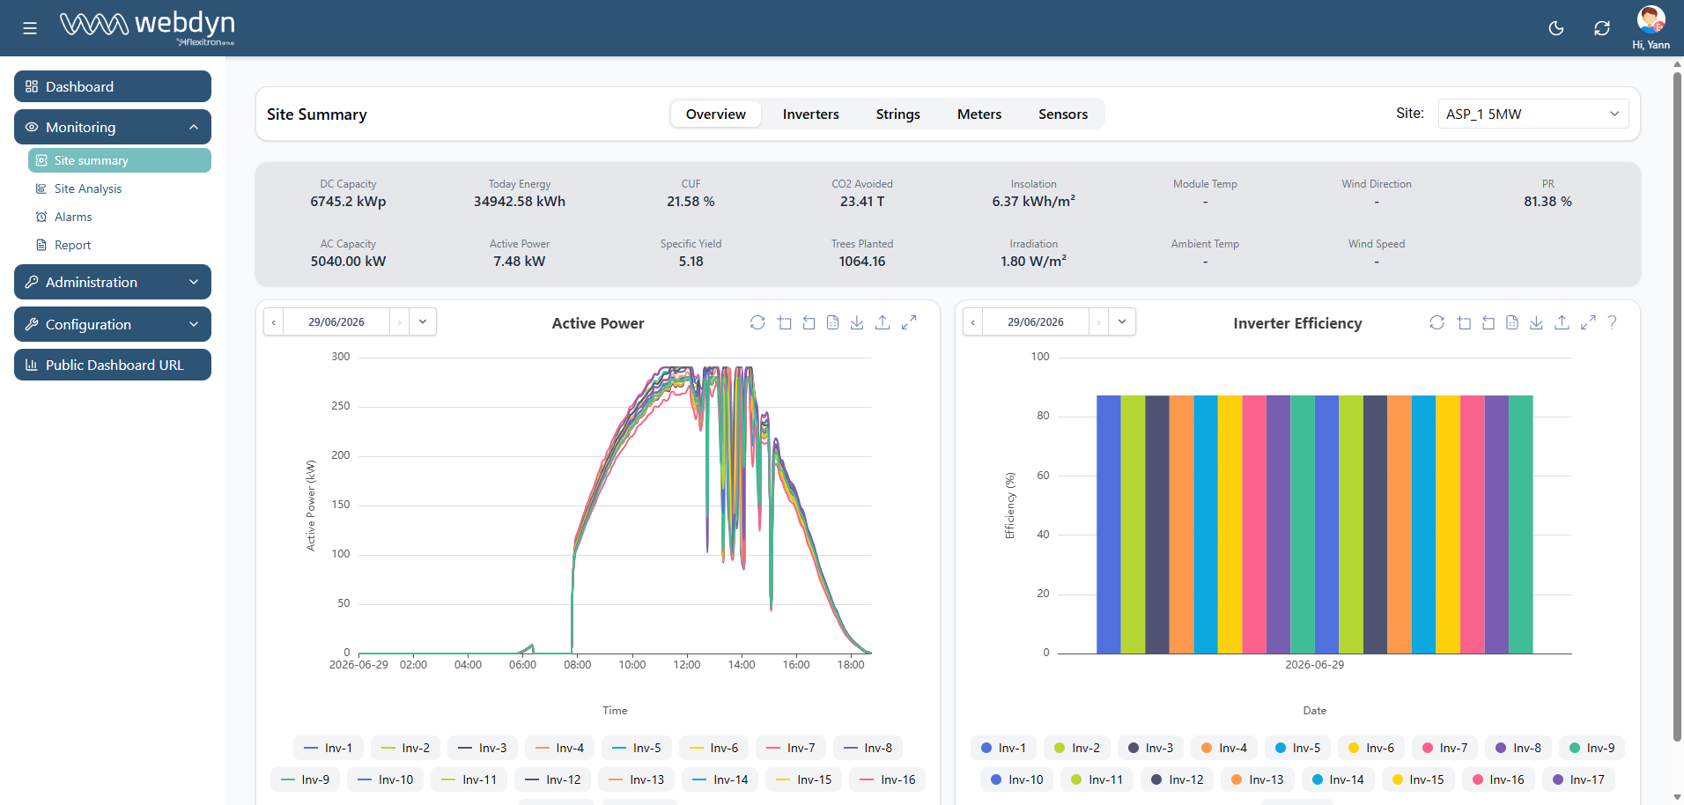Toggle Inv-9 series in Inverter Efficiency legend
Image resolution: width=1684 pixels, height=805 pixels.
point(1592,748)
